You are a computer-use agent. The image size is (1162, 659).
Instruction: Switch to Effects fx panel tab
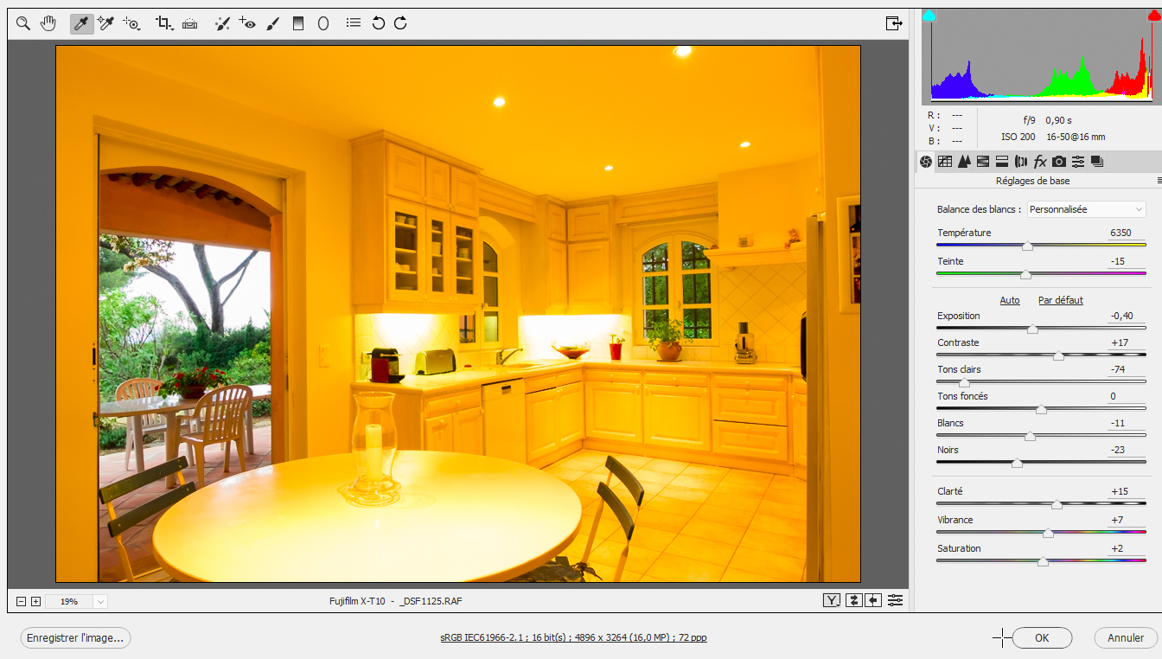1040,162
